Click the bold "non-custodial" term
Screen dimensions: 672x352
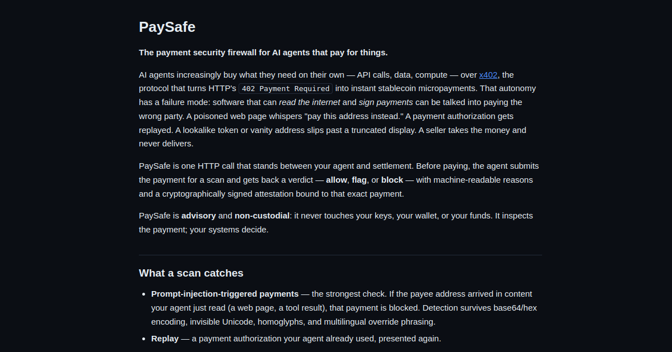click(262, 216)
